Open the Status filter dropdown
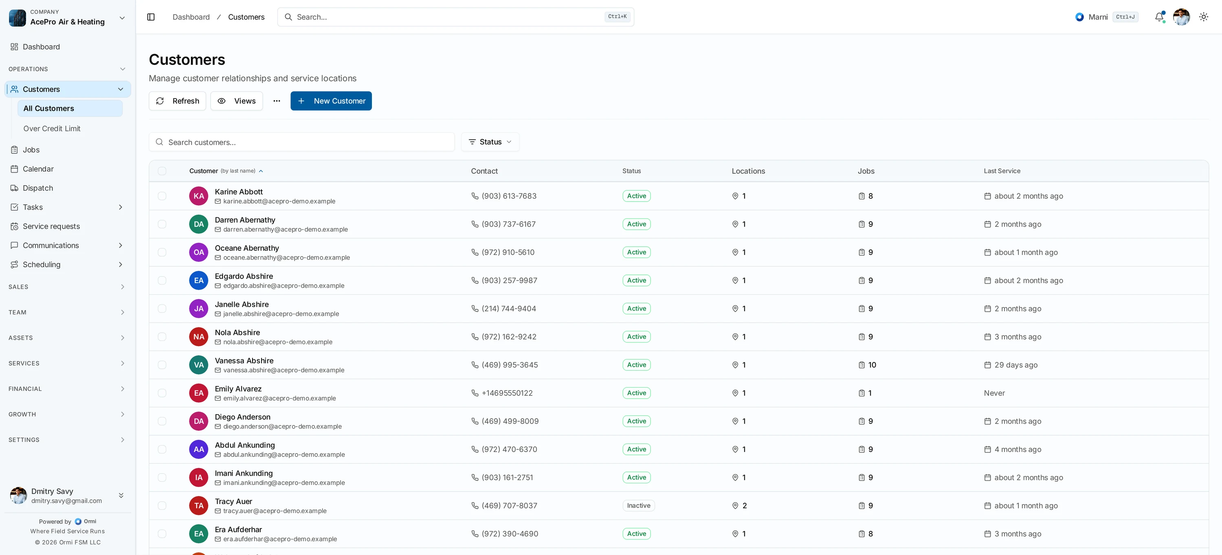 point(490,142)
